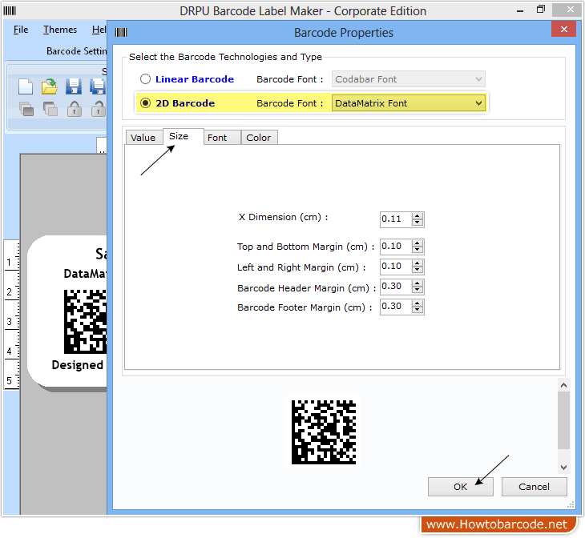Screen dimensions: 585x538
Task: Click the Bring to Front layers icon
Action: click(26, 109)
